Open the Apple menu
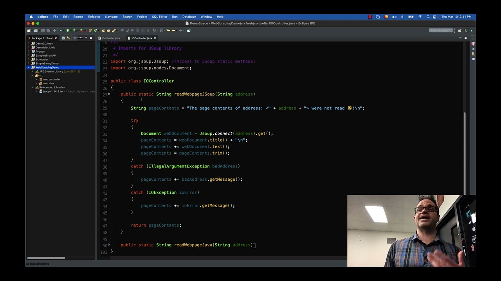 [31, 17]
